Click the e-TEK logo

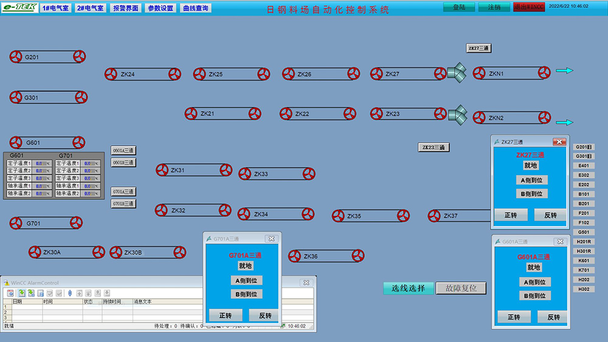[x=19, y=7]
